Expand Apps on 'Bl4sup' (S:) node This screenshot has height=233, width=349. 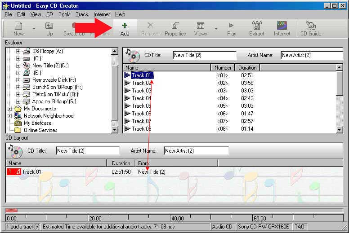coord(18,101)
